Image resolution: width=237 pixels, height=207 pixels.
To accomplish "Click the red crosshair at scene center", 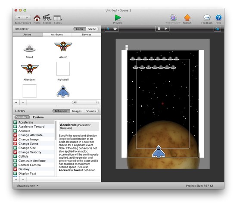I will [x=163, y=104].
